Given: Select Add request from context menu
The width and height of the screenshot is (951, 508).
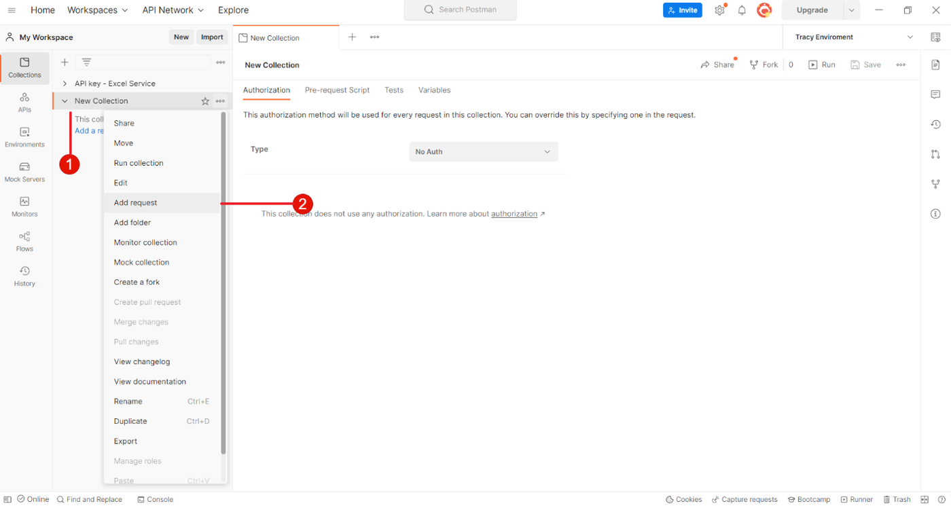Looking at the screenshot, I should pos(136,202).
